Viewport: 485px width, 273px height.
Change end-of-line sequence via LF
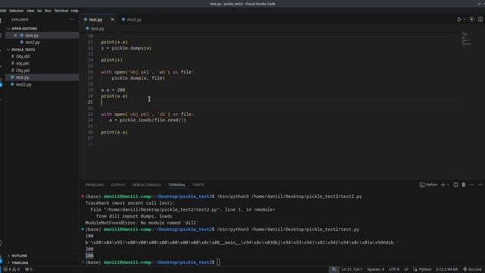pyautogui.click(x=406, y=269)
